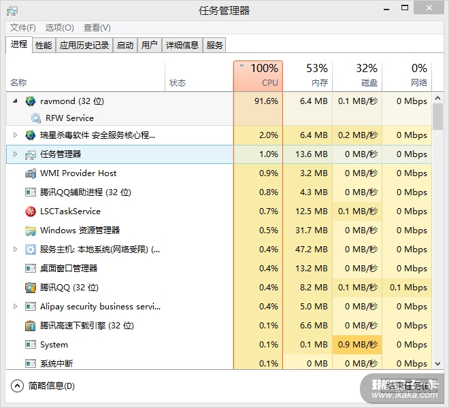Sort by the 名称 column header

(86, 76)
